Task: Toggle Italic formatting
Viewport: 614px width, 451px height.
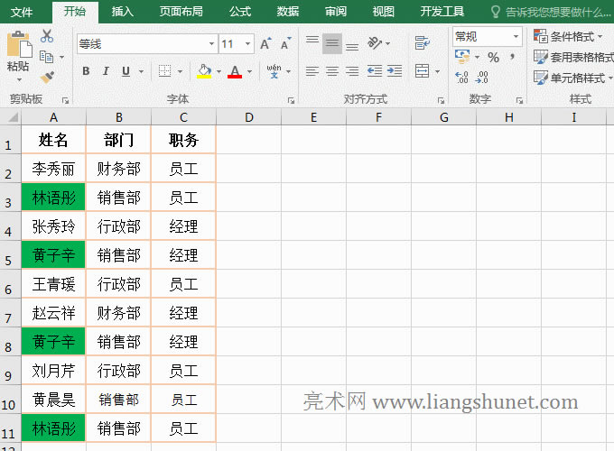Action: 106,71
